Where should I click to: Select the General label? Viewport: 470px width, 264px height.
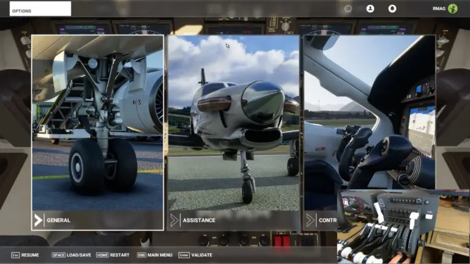point(59,220)
